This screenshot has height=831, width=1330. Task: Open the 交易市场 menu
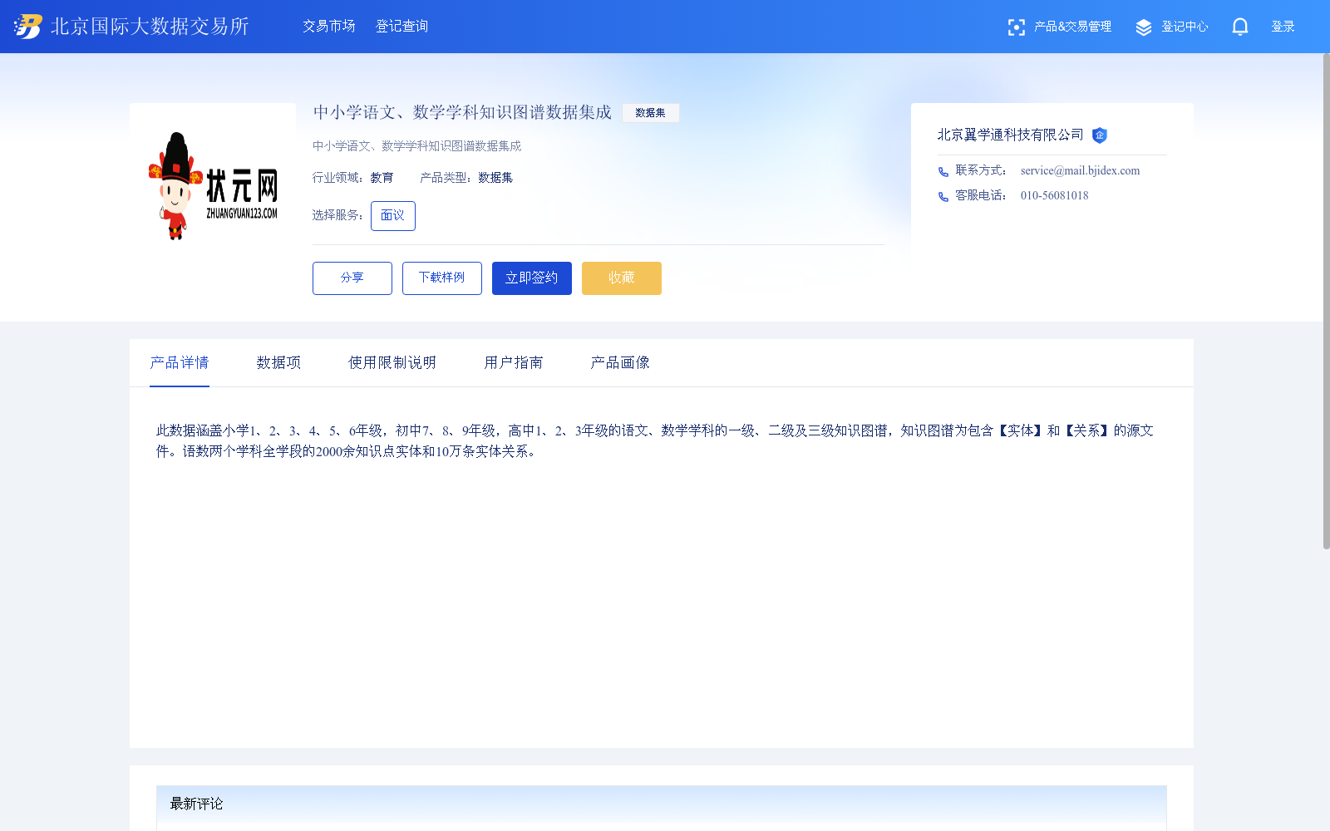tap(328, 27)
